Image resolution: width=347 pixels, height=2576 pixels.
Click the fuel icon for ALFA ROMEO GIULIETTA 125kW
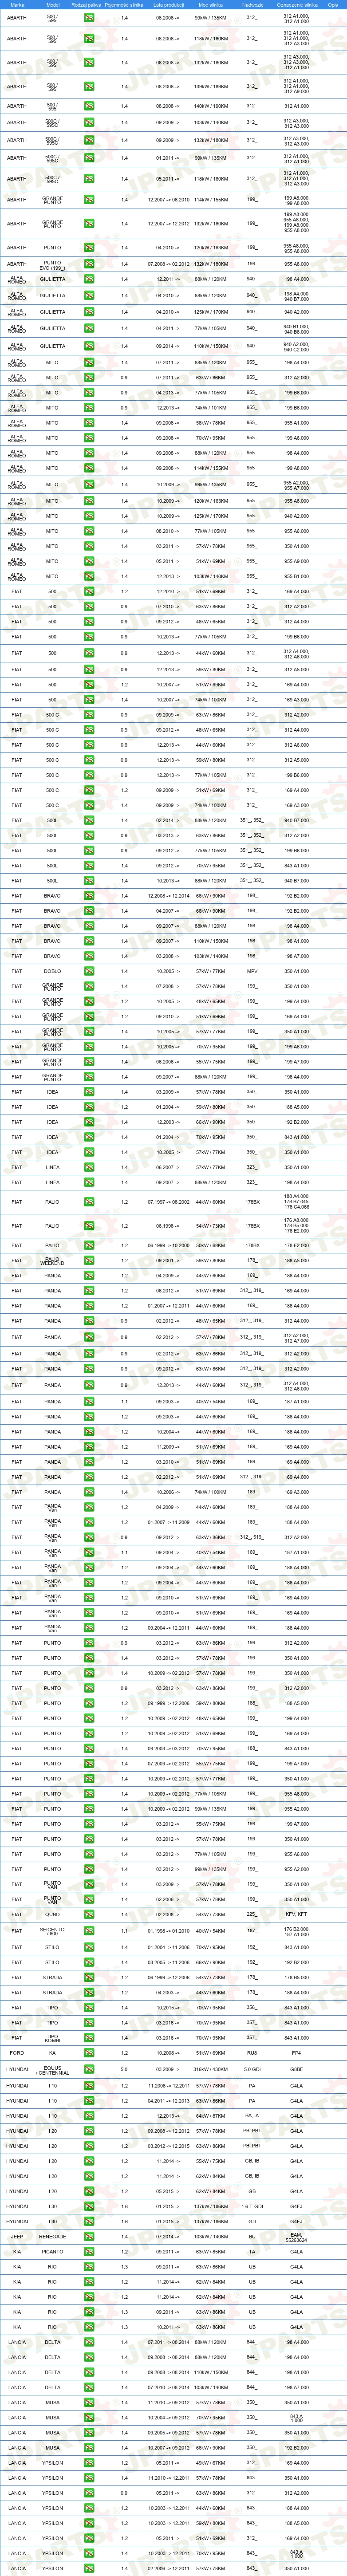[89, 312]
